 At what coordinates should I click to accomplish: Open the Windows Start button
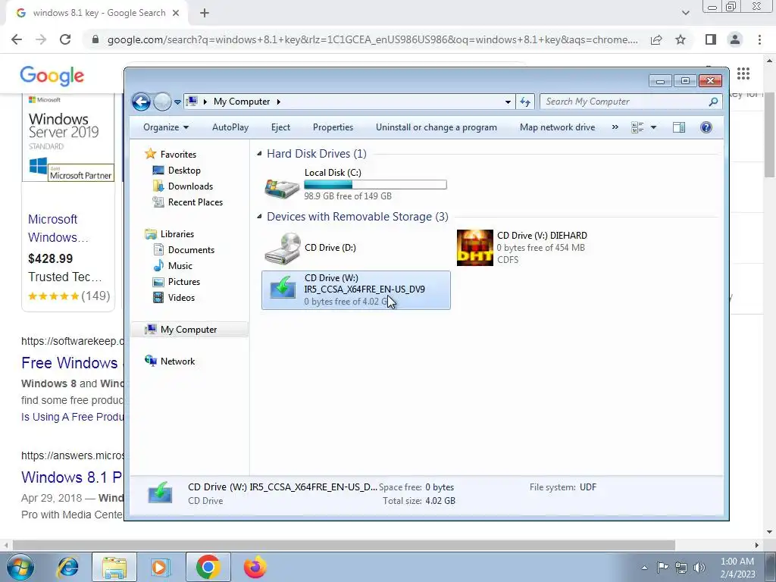tap(20, 567)
